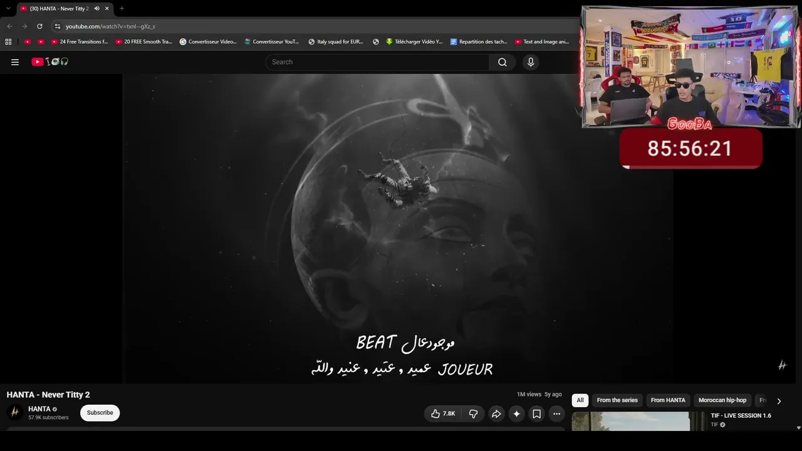Go forward in browser history
The image size is (802, 451).
click(24, 26)
